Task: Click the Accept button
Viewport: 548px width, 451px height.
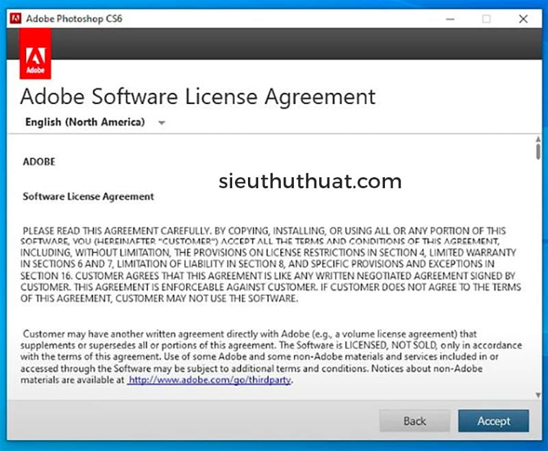Action: (x=493, y=421)
